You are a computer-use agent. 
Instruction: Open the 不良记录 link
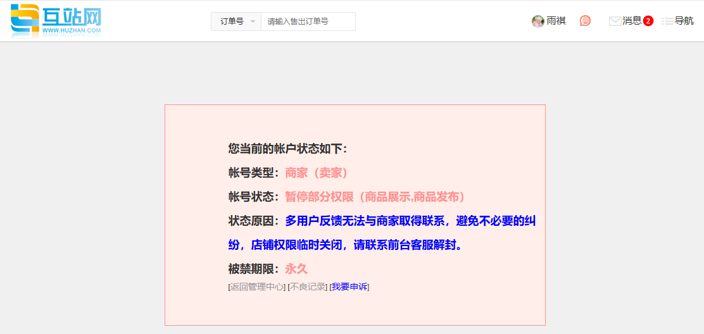(x=308, y=287)
